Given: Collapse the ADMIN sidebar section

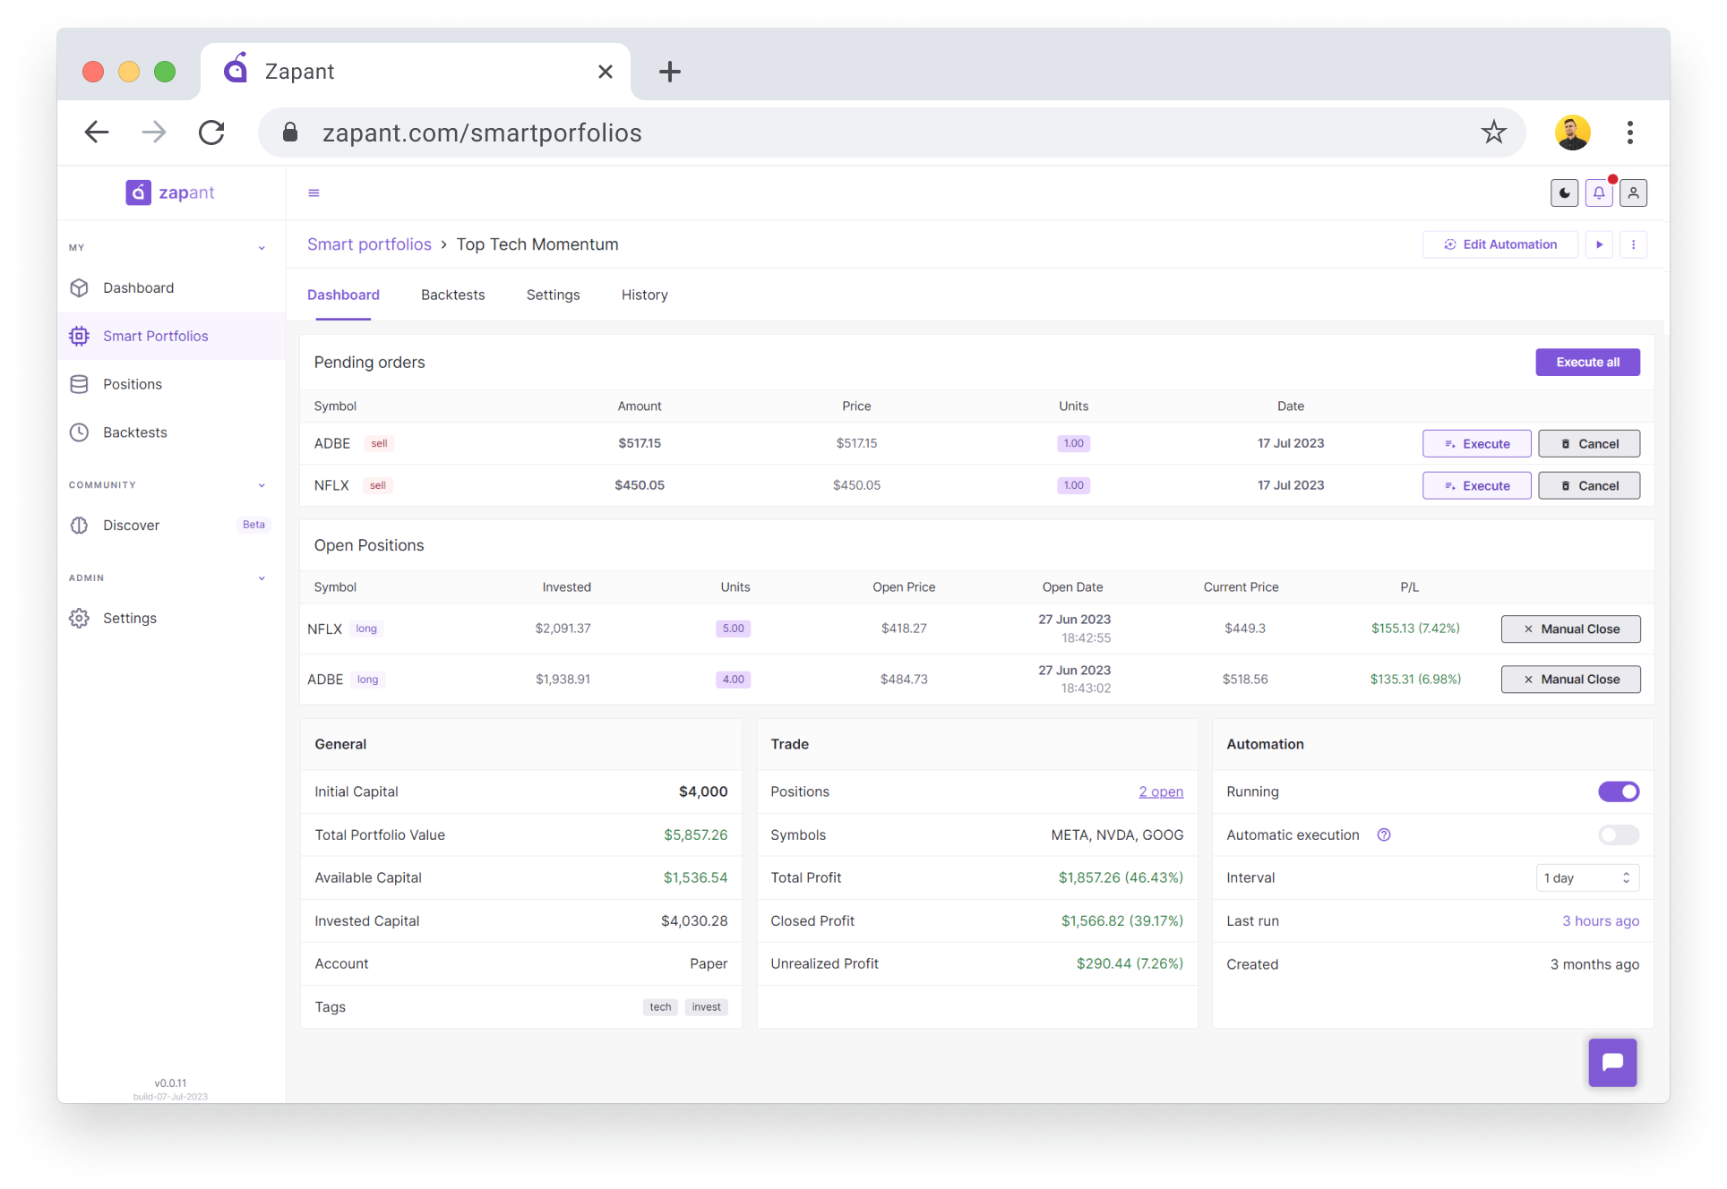Looking at the screenshot, I should click(262, 578).
